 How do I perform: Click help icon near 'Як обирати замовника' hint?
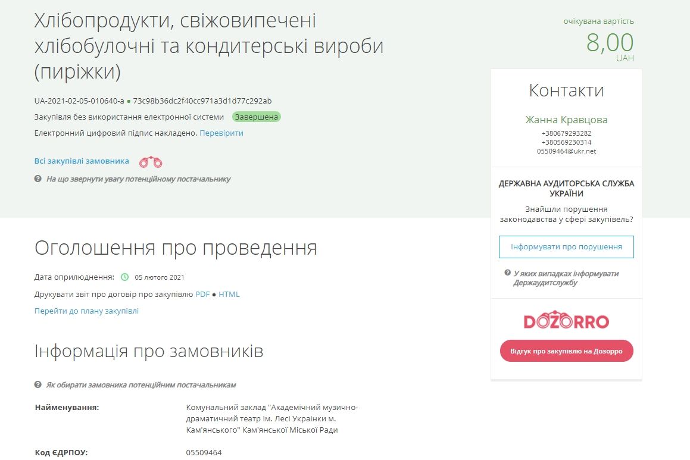pyautogui.click(x=37, y=385)
